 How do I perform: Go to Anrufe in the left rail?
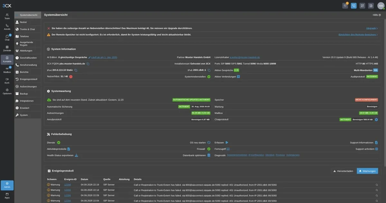7,27
